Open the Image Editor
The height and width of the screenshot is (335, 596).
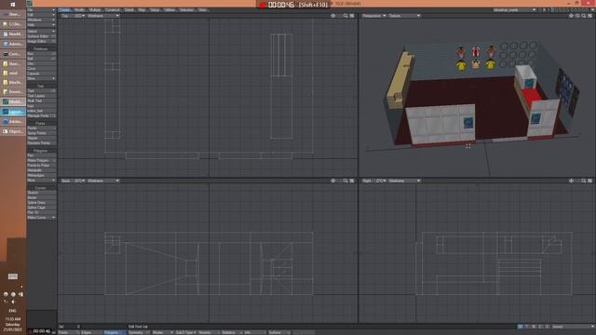tap(41, 41)
